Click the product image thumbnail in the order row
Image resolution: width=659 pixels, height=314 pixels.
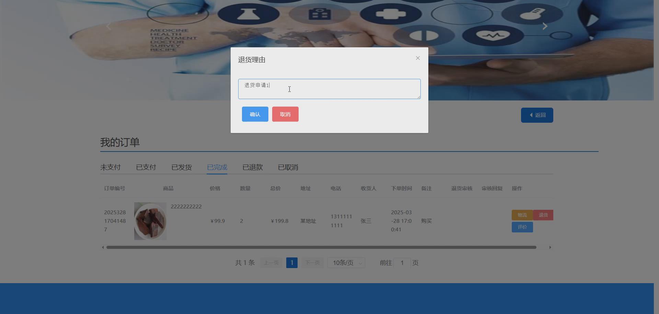point(150,221)
